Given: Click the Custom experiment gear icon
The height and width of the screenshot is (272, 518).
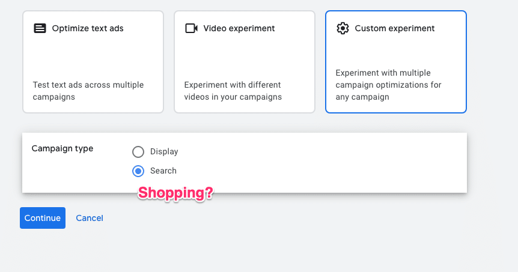Looking at the screenshot, I should (x=343, y=28).
